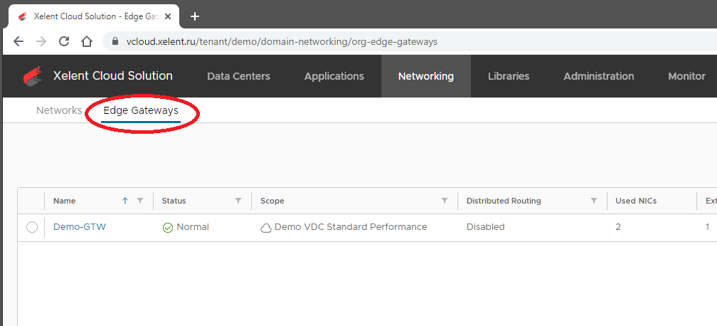Viewport: 717px width, 326px height.
Task: Click Demo VDC Standard Performance scope text
Action: point(351,226)
